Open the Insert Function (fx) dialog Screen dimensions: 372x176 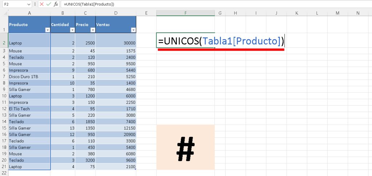pos(56,4)
